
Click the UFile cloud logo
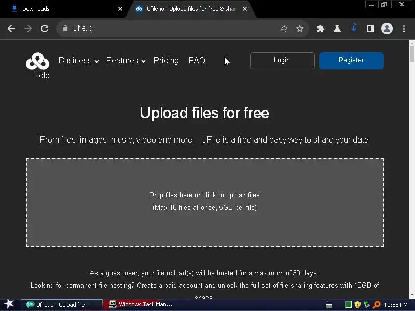point(37,61)
